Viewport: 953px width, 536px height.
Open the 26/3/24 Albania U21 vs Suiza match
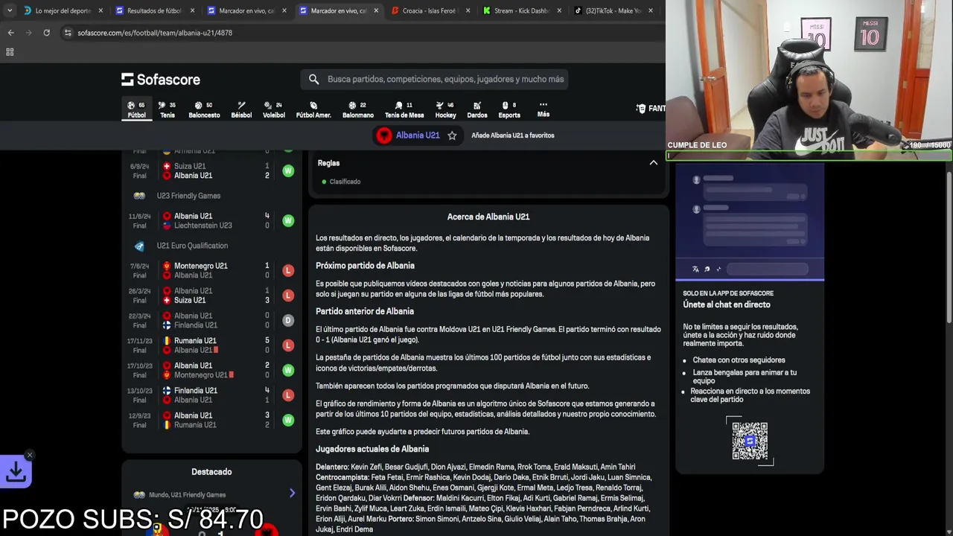211,296
